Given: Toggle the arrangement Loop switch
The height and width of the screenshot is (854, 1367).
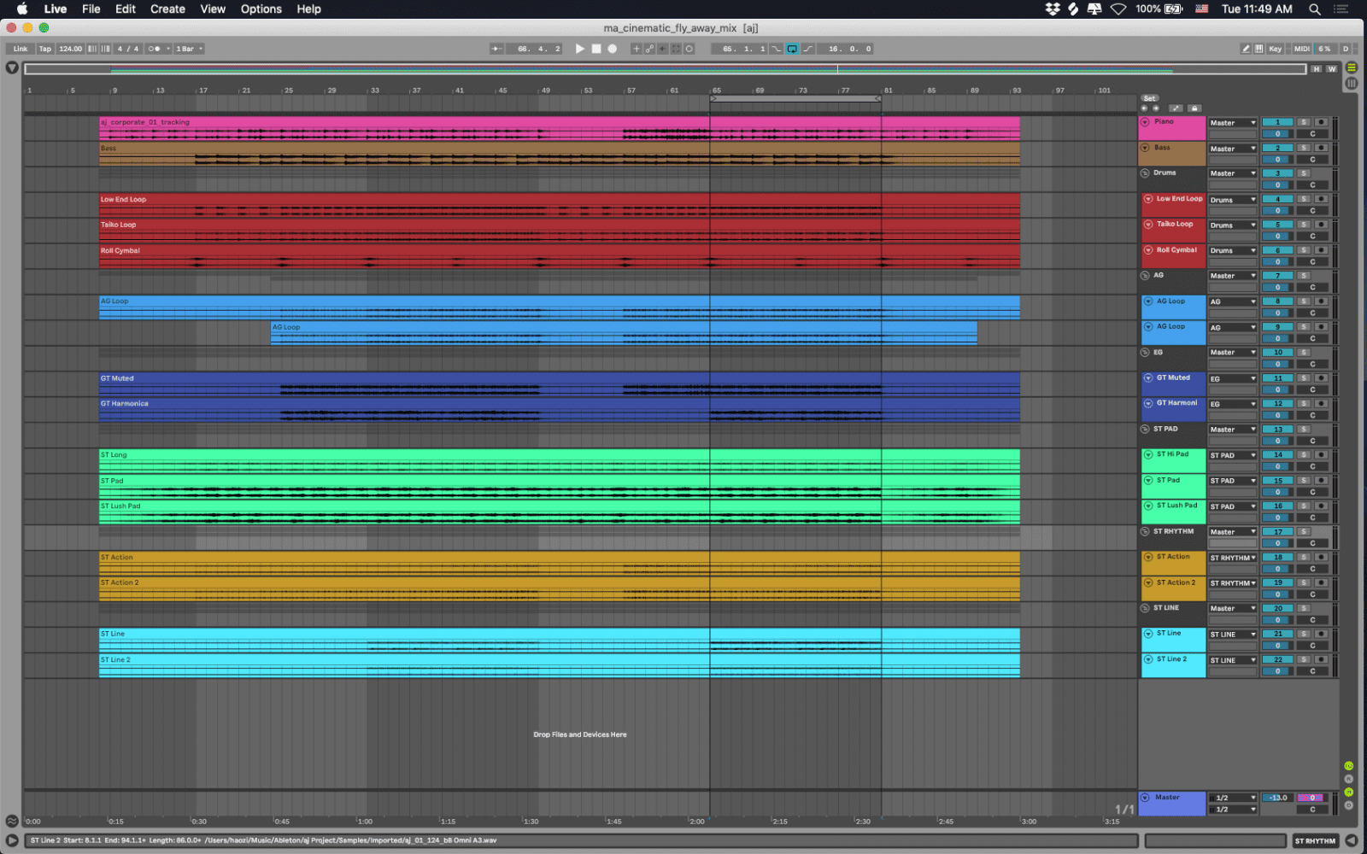Looking at the screenshot, I should pos(792,49).
